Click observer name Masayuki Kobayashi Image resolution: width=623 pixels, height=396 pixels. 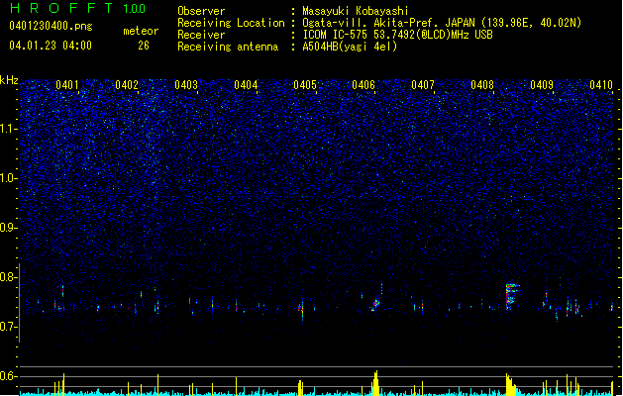tap(356, 11)
